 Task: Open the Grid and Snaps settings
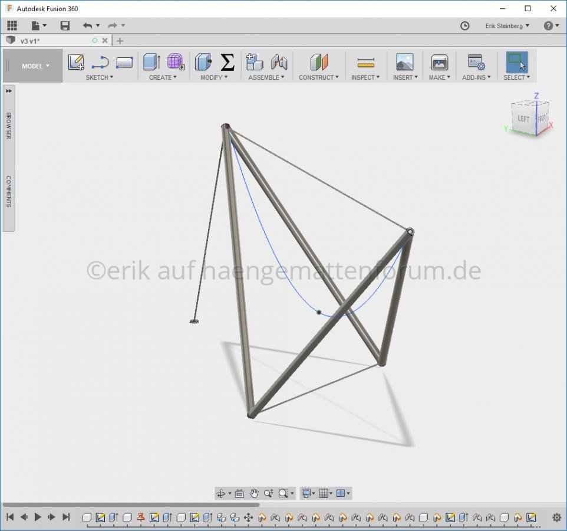tap(325, 493)
